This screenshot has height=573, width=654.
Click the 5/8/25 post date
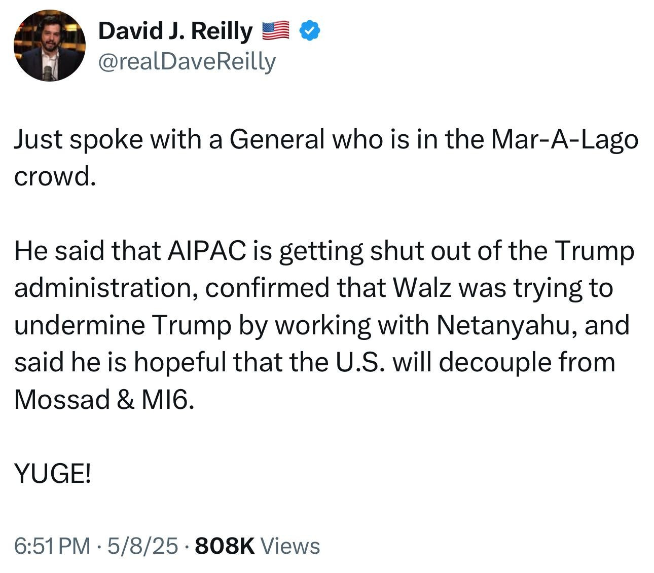[x=142, y=546]
